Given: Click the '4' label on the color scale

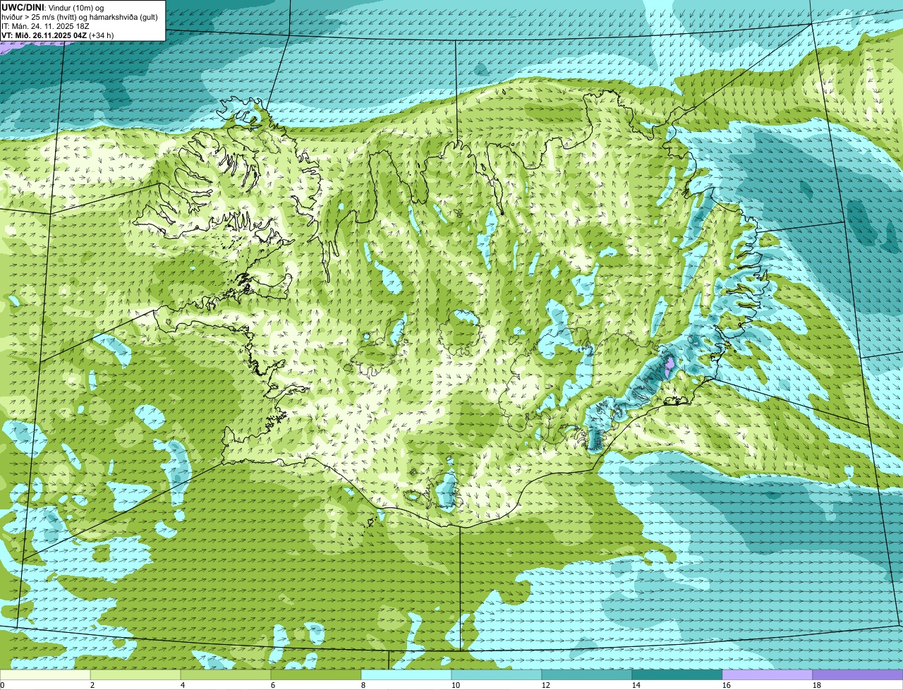Looking at the screenshot, I should pos(183,685).
